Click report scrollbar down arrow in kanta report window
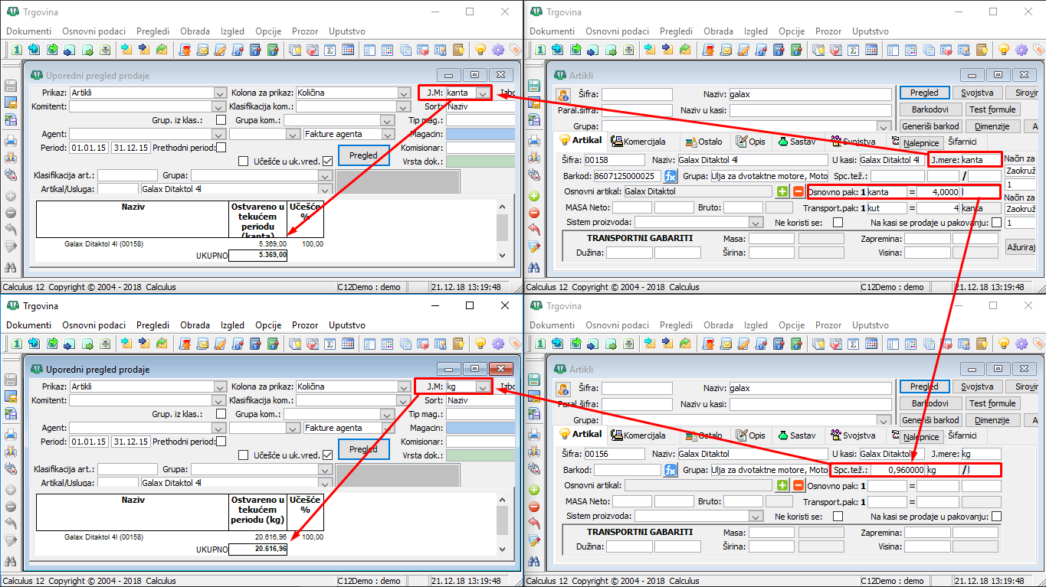Screen dimensions: 1046x587 pos(502,255)
